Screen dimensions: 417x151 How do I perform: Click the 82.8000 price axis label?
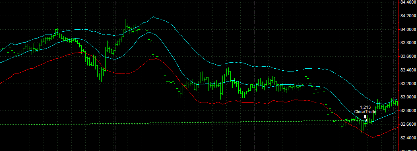click(x=408, y=111)
